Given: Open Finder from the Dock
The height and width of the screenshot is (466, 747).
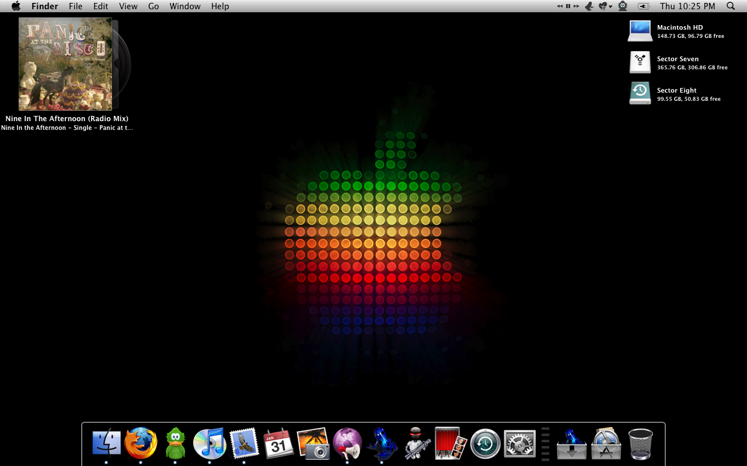Looking at the screenshot, I should 106,443.
